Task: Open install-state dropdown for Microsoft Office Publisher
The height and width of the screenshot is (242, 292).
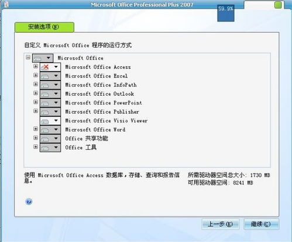Action: 50,111
